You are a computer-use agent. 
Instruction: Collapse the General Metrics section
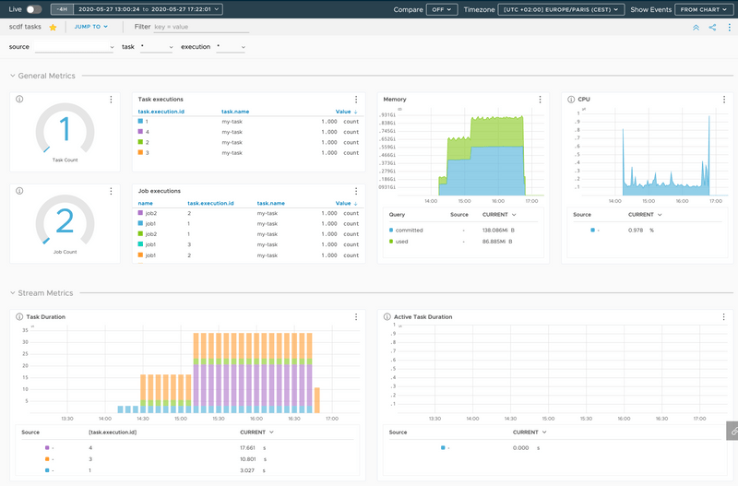click(x=12, y=76)
